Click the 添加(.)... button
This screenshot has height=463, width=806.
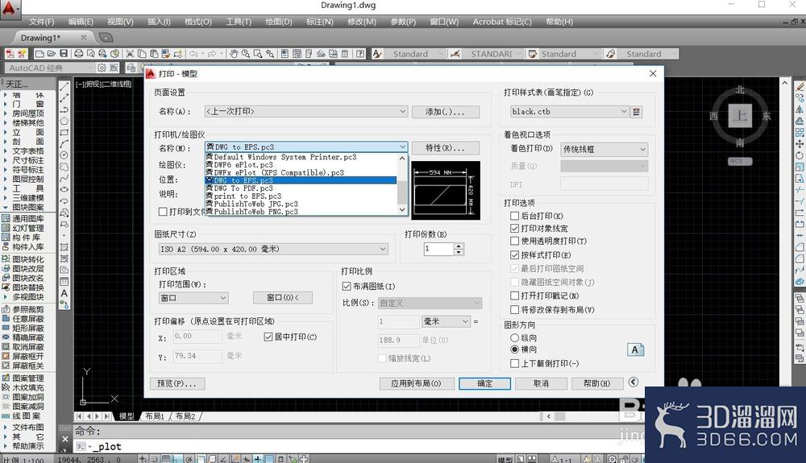tap(445, 111)
